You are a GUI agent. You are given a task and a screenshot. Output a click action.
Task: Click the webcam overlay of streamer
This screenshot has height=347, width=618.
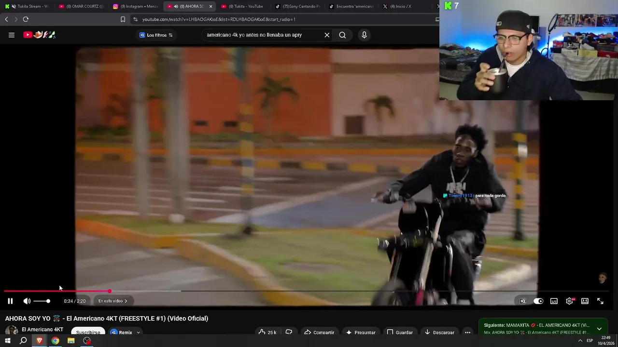pyautogui.click(x=529, y=50)
